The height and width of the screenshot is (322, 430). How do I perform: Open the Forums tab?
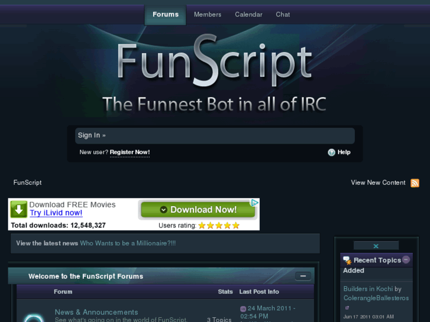[166, 15]
